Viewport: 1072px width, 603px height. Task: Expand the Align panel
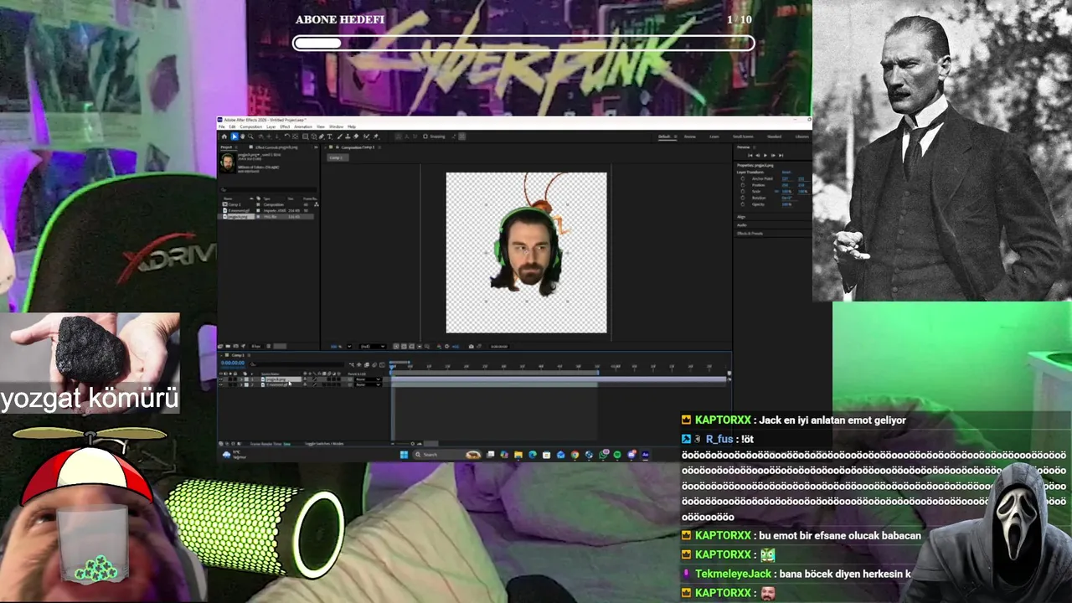pyautogui.click(x=741, y=217)
